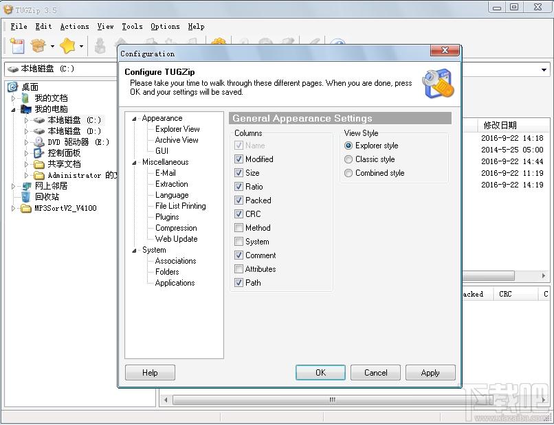Open the Help menu in the menu bar
Screen dimensions: 554x425
point(196,27)
